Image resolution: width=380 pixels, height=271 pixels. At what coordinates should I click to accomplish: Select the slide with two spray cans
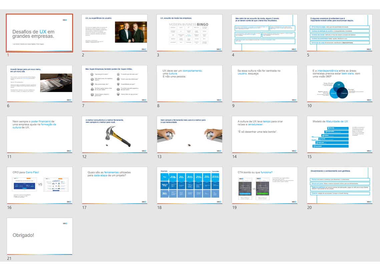click(190, 135)
